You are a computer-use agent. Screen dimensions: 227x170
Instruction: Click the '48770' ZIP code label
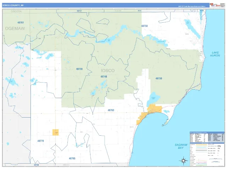click(x=40, y=141)
